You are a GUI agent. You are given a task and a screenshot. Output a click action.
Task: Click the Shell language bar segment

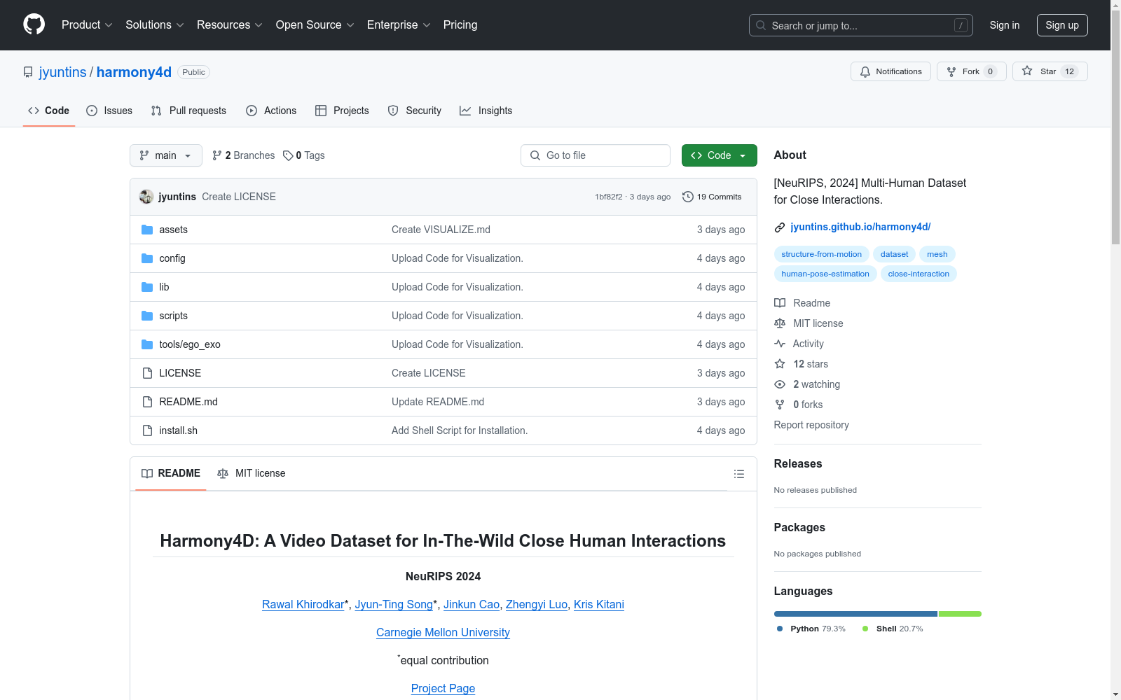[x=960, y=614]
